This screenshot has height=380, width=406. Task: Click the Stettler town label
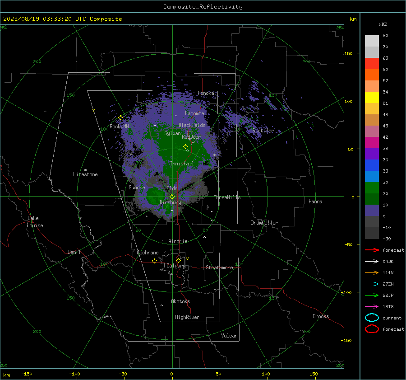(263, 131)
